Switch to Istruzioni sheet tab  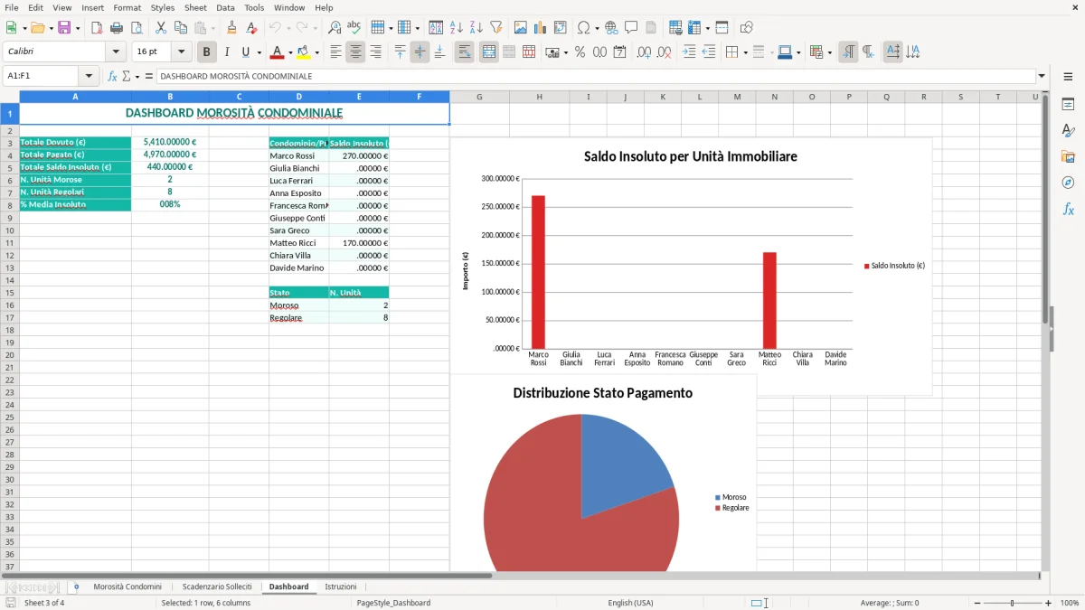coord(341,587)
